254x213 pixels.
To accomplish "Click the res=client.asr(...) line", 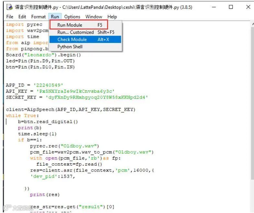I will 92,170.
